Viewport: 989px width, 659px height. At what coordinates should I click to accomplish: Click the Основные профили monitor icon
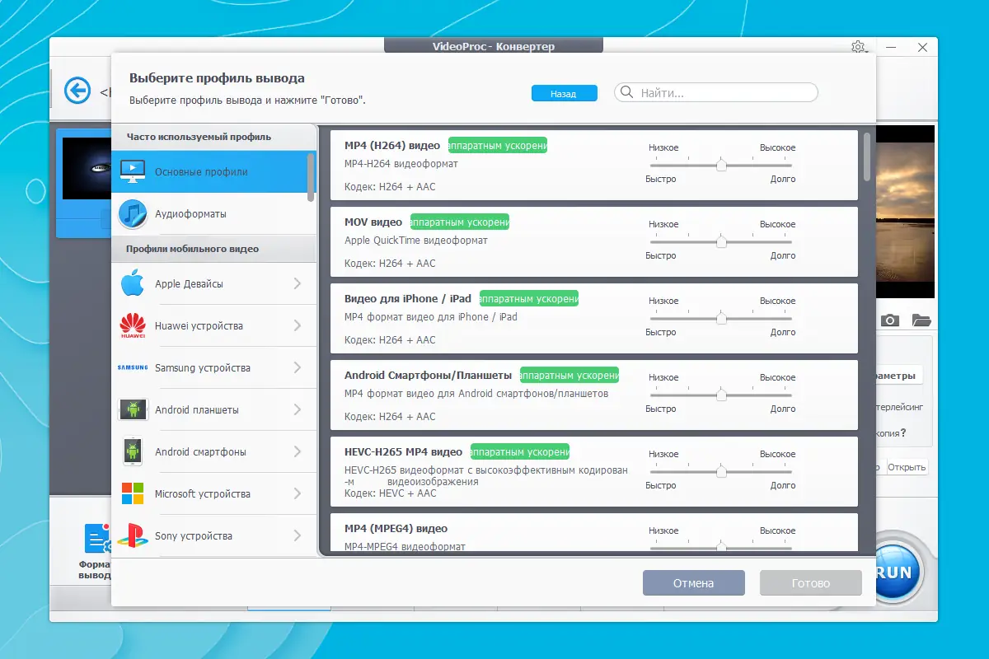click(x=133, y=171)
